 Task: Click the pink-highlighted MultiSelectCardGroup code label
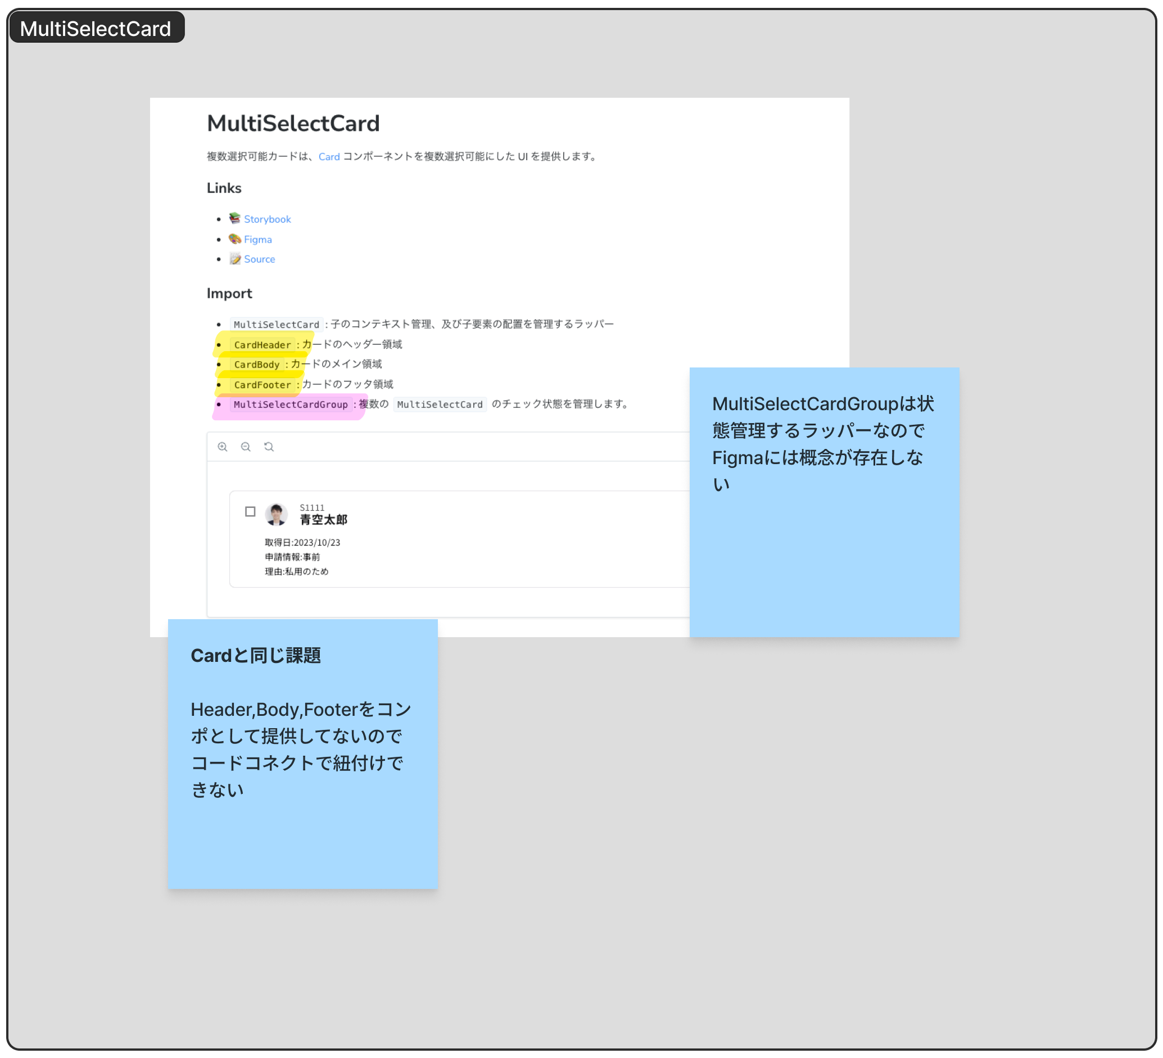(291, 405)
